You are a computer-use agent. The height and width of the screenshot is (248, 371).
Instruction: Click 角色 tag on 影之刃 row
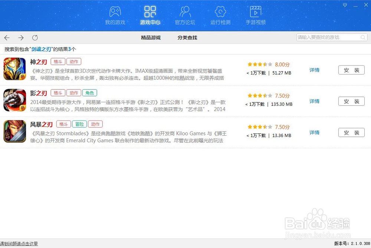(x=90, y=93)
